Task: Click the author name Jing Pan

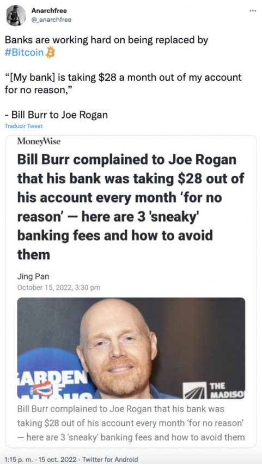Action: click(33, 277)
